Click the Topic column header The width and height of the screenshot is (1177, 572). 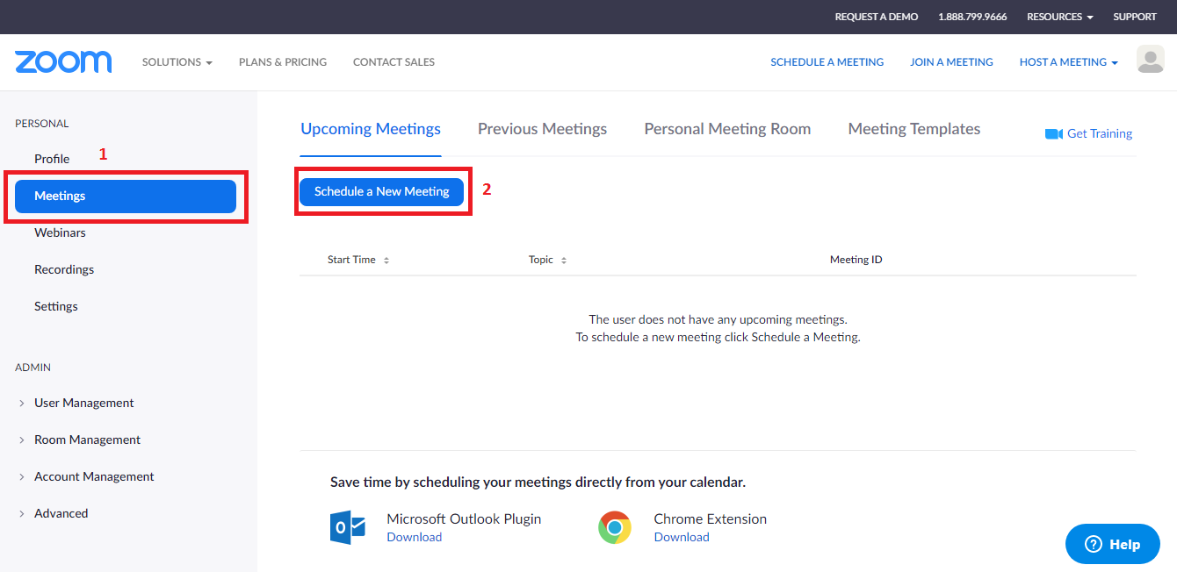point(541,260)
